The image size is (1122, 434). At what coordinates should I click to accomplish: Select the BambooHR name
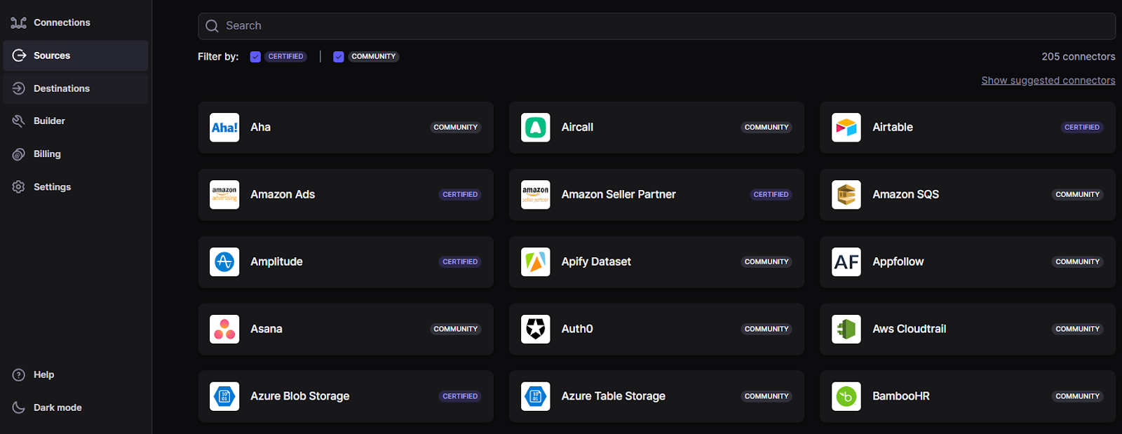(x=901, y=396)
